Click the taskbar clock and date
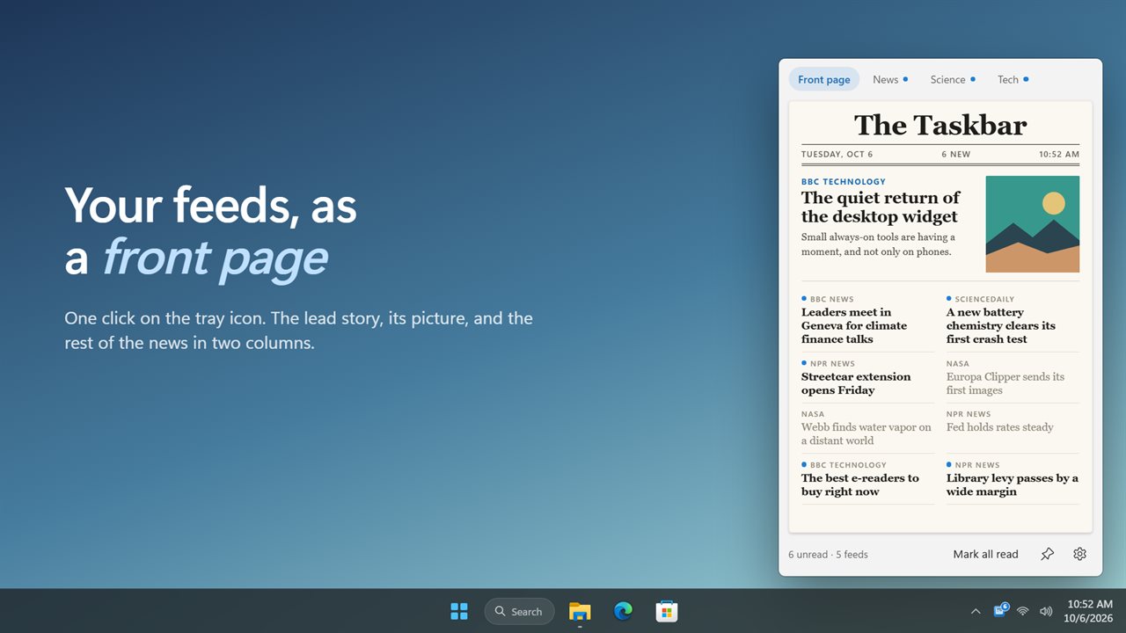This screenshot has width=1126, height=633. click(1090, 611)
